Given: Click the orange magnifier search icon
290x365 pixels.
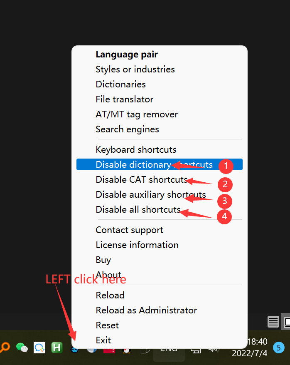Looking at the screenshot, I should pyautogui.click(x=5, y=347).
